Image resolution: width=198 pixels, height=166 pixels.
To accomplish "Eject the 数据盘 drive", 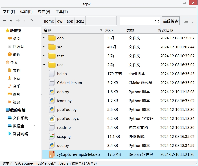I will tap(35, 126).
